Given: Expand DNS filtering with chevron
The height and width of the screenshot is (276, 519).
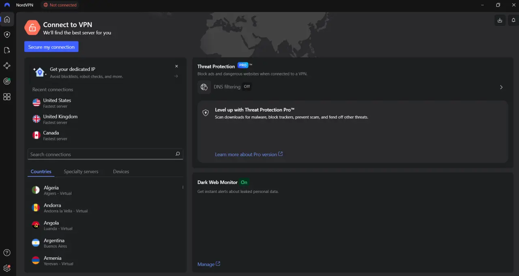Looking at the screenshot, I should pyautogui.click(x=501, y=87).
